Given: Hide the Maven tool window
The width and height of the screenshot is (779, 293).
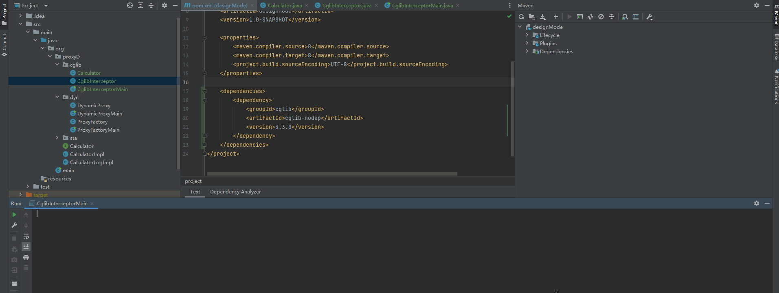Looking at the screenshot, I should 767,5.
